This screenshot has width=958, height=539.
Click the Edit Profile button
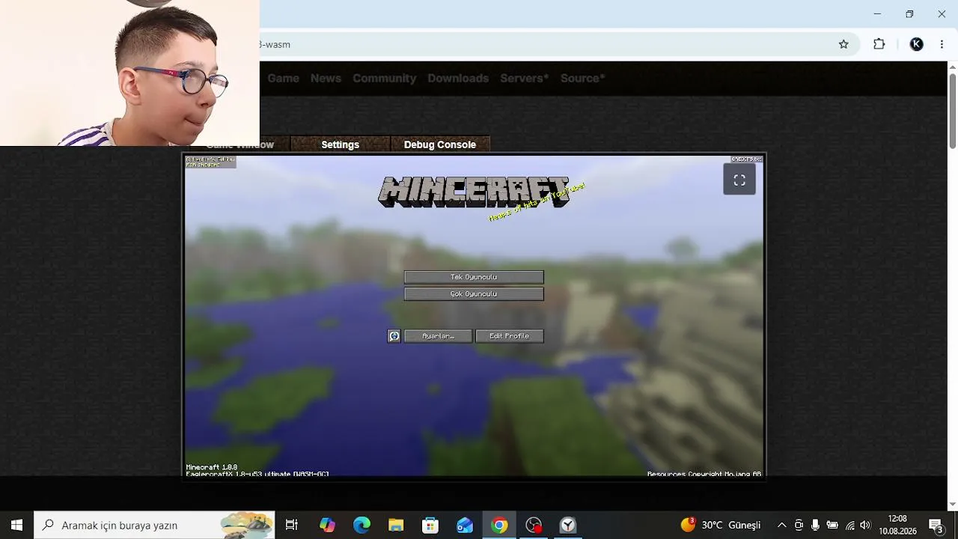click(509, 336)
